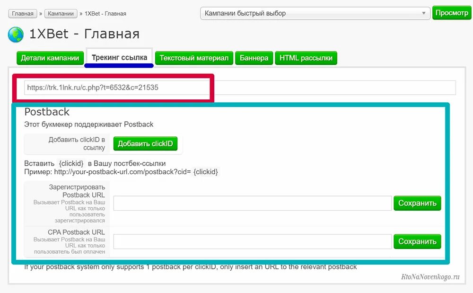Image resolution: width=473 pixels, height=293 pixels.
Task: Open the Баннера tab
Action: pyautogui.click(x=254, y=58)
